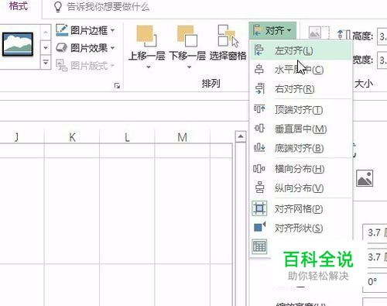Click the snap to grid icon
The width and height of the screenshot is (387, 306).
[259, 208]
